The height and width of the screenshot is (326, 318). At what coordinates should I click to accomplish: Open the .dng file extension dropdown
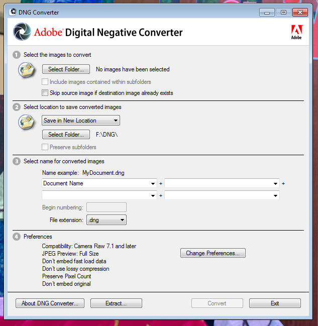click(x=106, y=220)
